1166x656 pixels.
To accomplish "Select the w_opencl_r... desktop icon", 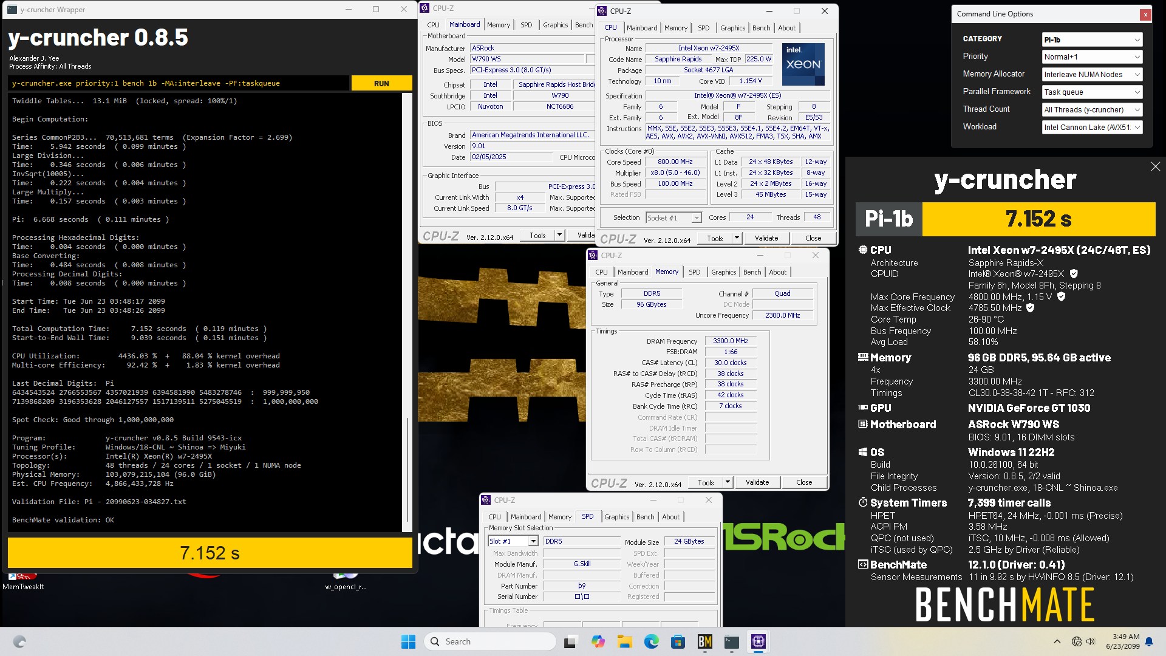I will tap(346, 580).
